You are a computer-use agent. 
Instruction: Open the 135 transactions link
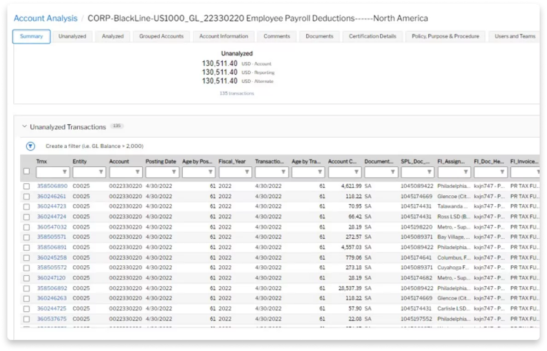click(x=237, y=94)
